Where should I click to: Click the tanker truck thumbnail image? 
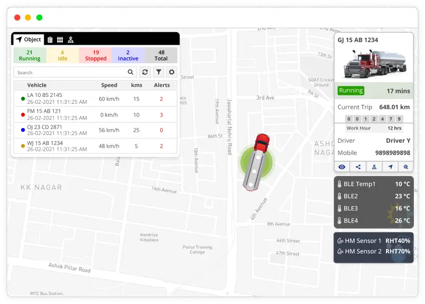(x=374, y=64)
